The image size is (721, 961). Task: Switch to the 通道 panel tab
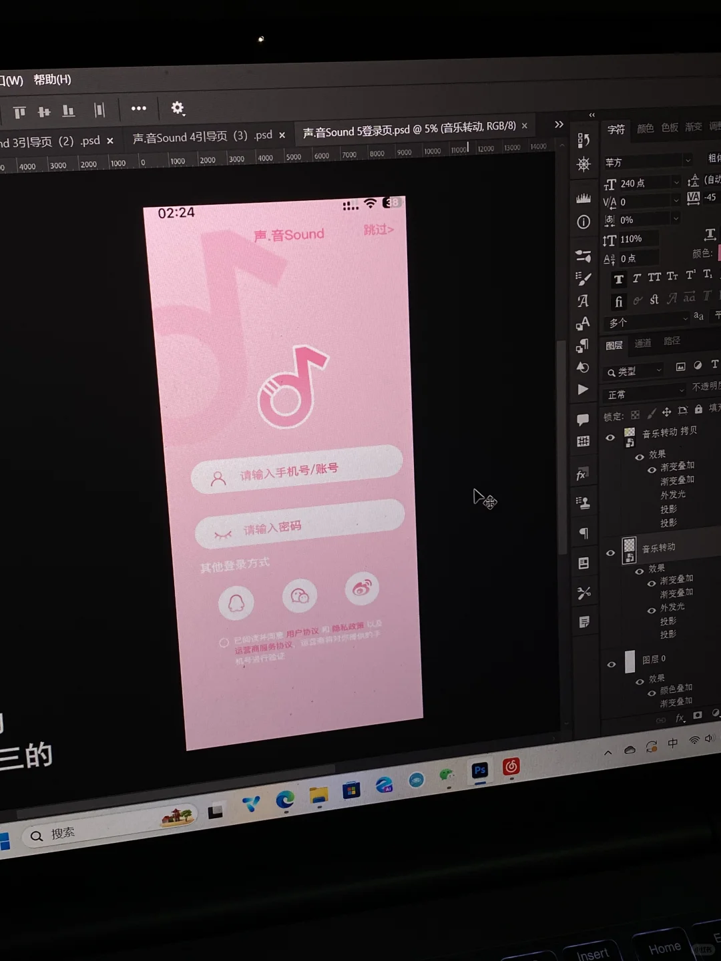pos(643,343)
